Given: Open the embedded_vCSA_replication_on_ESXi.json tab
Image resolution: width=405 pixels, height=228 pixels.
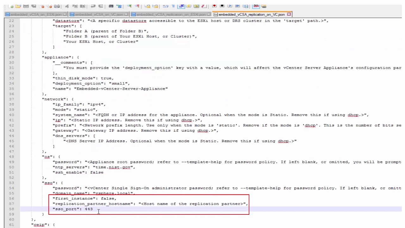Looking at the screenshot, I should pos(171,15).
